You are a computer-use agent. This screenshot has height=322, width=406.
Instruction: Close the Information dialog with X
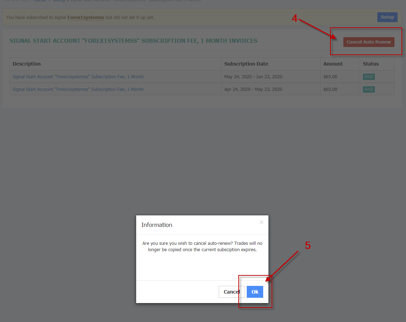(261, 222)
